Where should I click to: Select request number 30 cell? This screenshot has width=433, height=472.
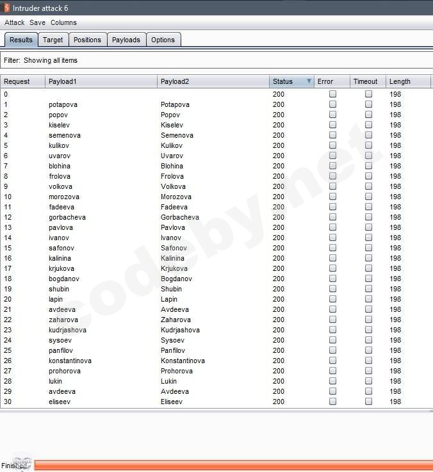pos(8,402)
